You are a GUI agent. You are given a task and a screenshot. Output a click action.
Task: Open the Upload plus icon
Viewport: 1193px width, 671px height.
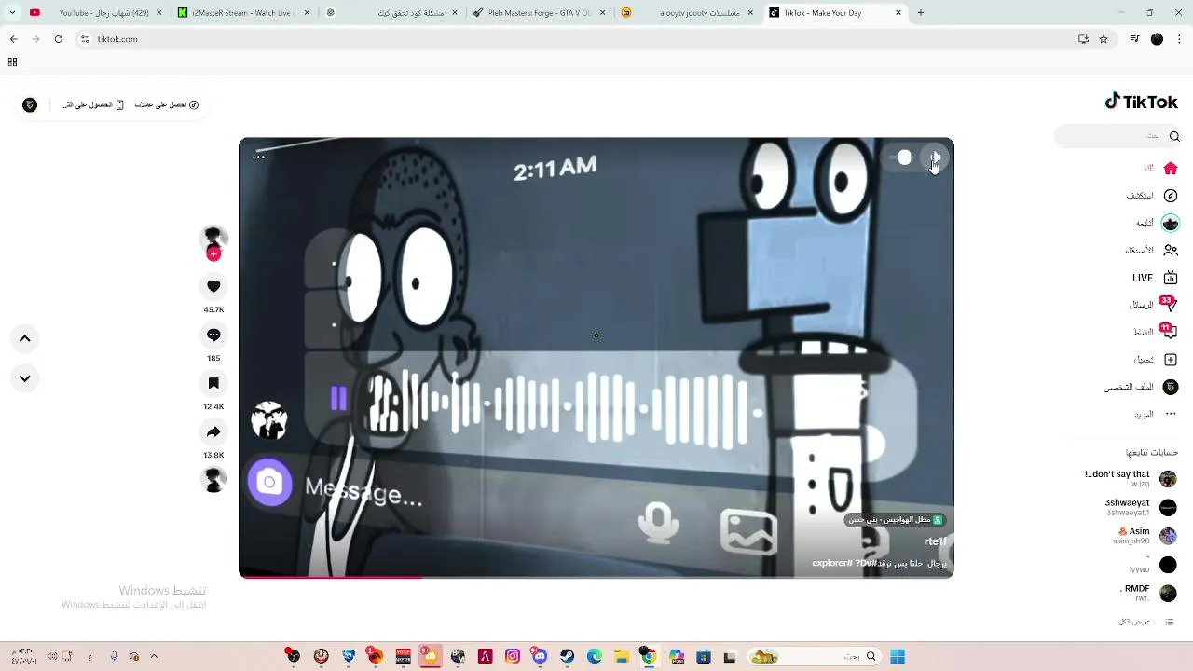[x=1171, y=360]
